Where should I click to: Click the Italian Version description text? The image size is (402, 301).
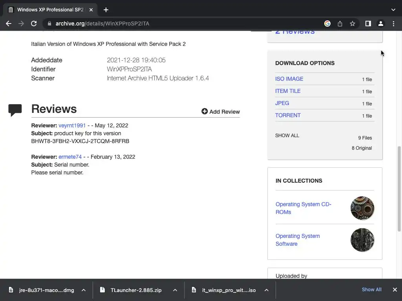click(x=108, y=44)
